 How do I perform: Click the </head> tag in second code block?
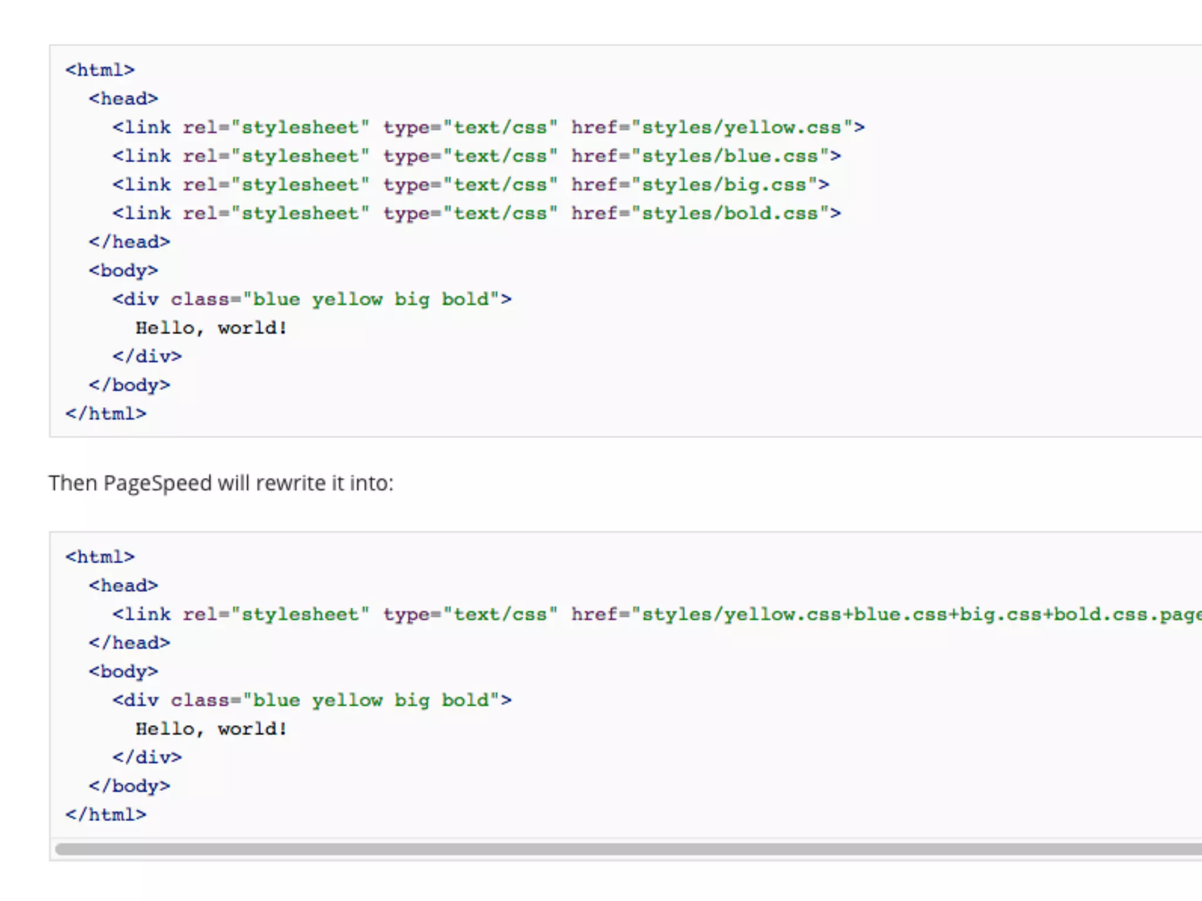point(130,643)
